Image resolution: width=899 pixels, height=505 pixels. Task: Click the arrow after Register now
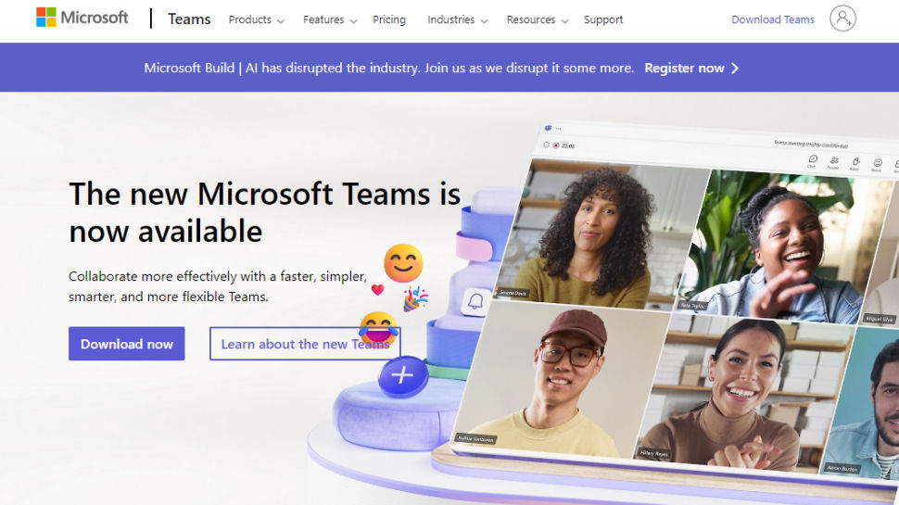[x=735, y=69]
